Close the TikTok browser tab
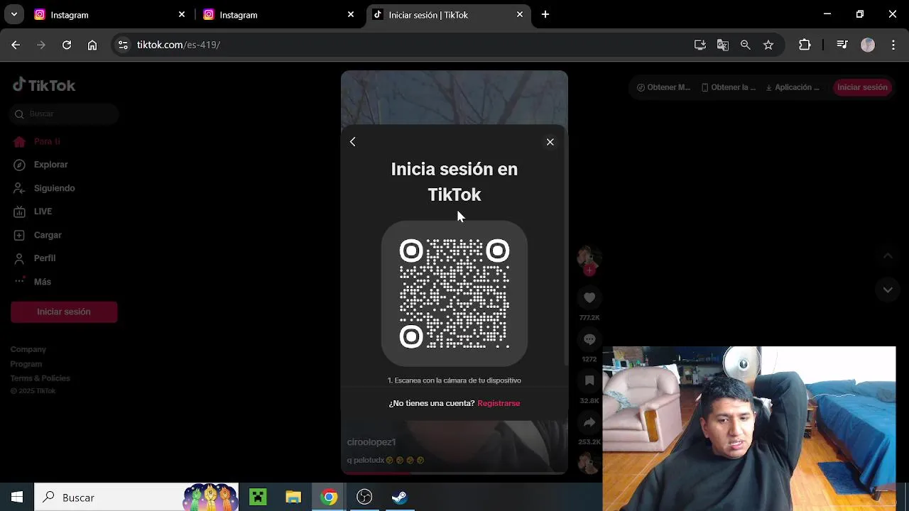Viewport: 909px width, 511px height. tap(520, 14)
